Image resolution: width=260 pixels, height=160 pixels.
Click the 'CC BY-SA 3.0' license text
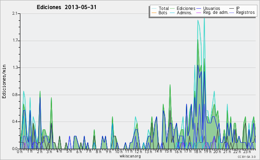pos(247,157)
